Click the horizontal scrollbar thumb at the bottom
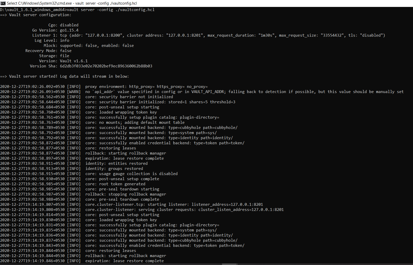413x265 pixels. pyautogui.click(x=229, y=264)
